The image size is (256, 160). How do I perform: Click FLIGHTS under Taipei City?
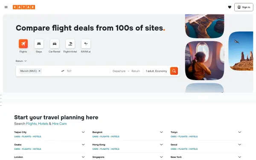click(26, 137)
